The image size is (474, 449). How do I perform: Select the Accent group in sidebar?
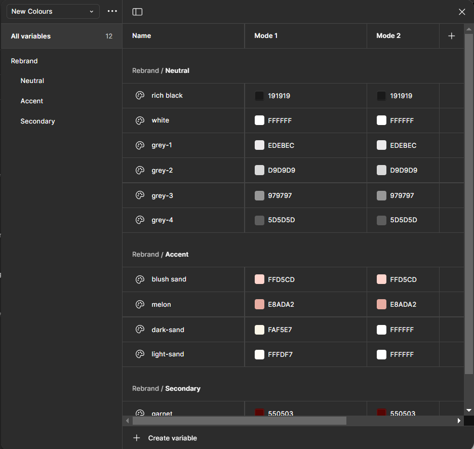pos(32,101)
